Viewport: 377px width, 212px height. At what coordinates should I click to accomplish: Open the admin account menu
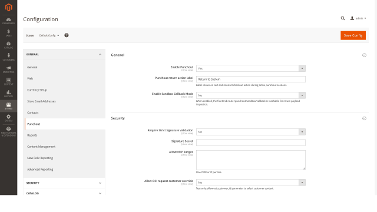click(358, 18)
